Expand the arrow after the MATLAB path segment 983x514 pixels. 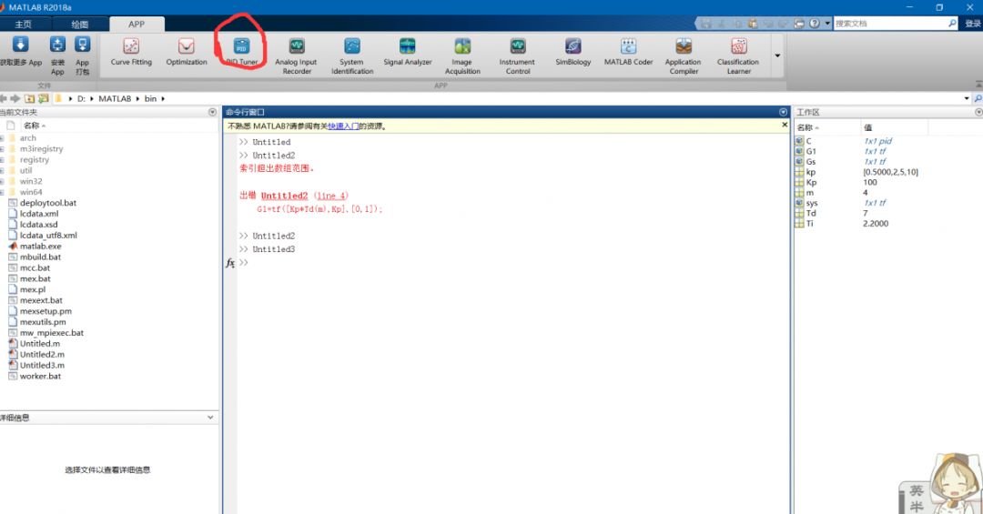coord(138,98)
